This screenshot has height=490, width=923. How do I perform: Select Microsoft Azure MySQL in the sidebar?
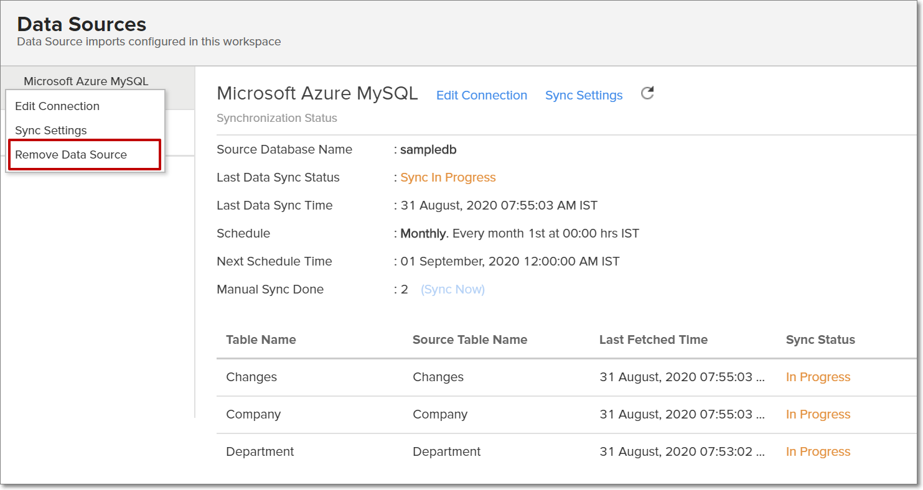click(x=86, y=81)
